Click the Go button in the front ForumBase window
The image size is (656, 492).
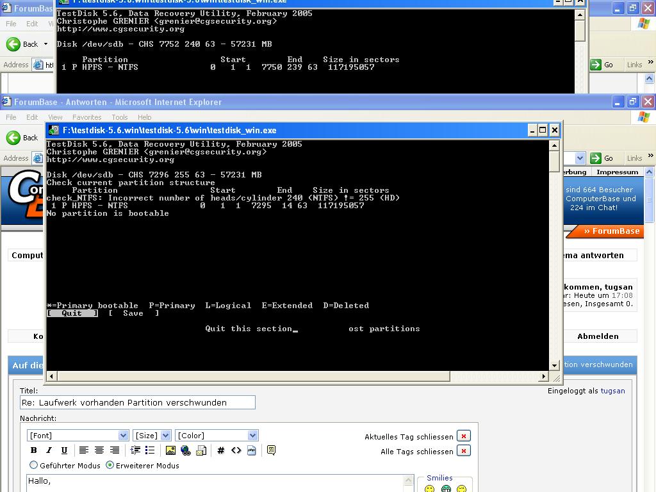click(602, 158)
